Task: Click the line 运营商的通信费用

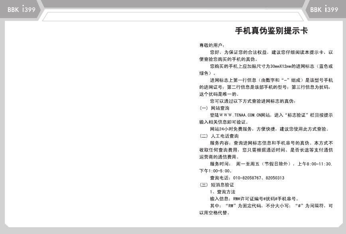Action: coord(219,157)
